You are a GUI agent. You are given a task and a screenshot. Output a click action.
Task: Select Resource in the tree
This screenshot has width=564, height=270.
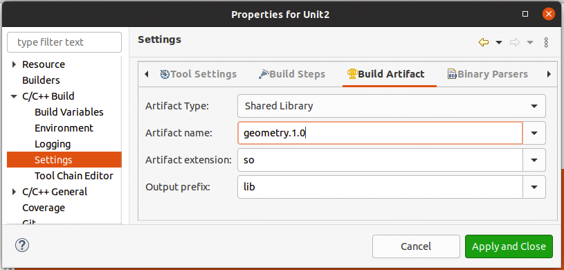point(44,64)
